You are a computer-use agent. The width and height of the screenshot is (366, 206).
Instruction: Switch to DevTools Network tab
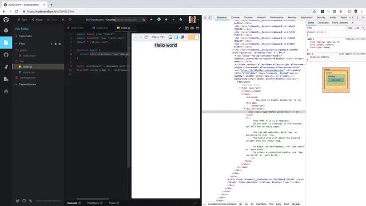[x=261, y=18]
